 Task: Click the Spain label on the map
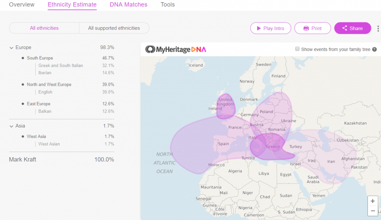(x=223, y=144)
